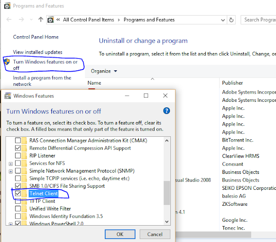Go up one level arrow

pyautogui.click(x=41, y=19)
